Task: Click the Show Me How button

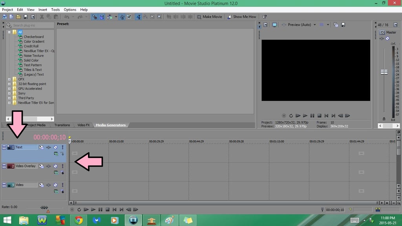Action: pyautogui.click(x=242, y=17)
